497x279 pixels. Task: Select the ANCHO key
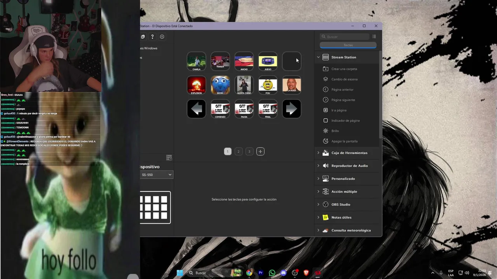244,61
